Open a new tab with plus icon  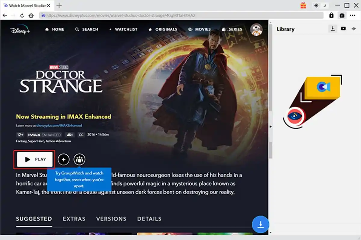(x=59, y=5)
